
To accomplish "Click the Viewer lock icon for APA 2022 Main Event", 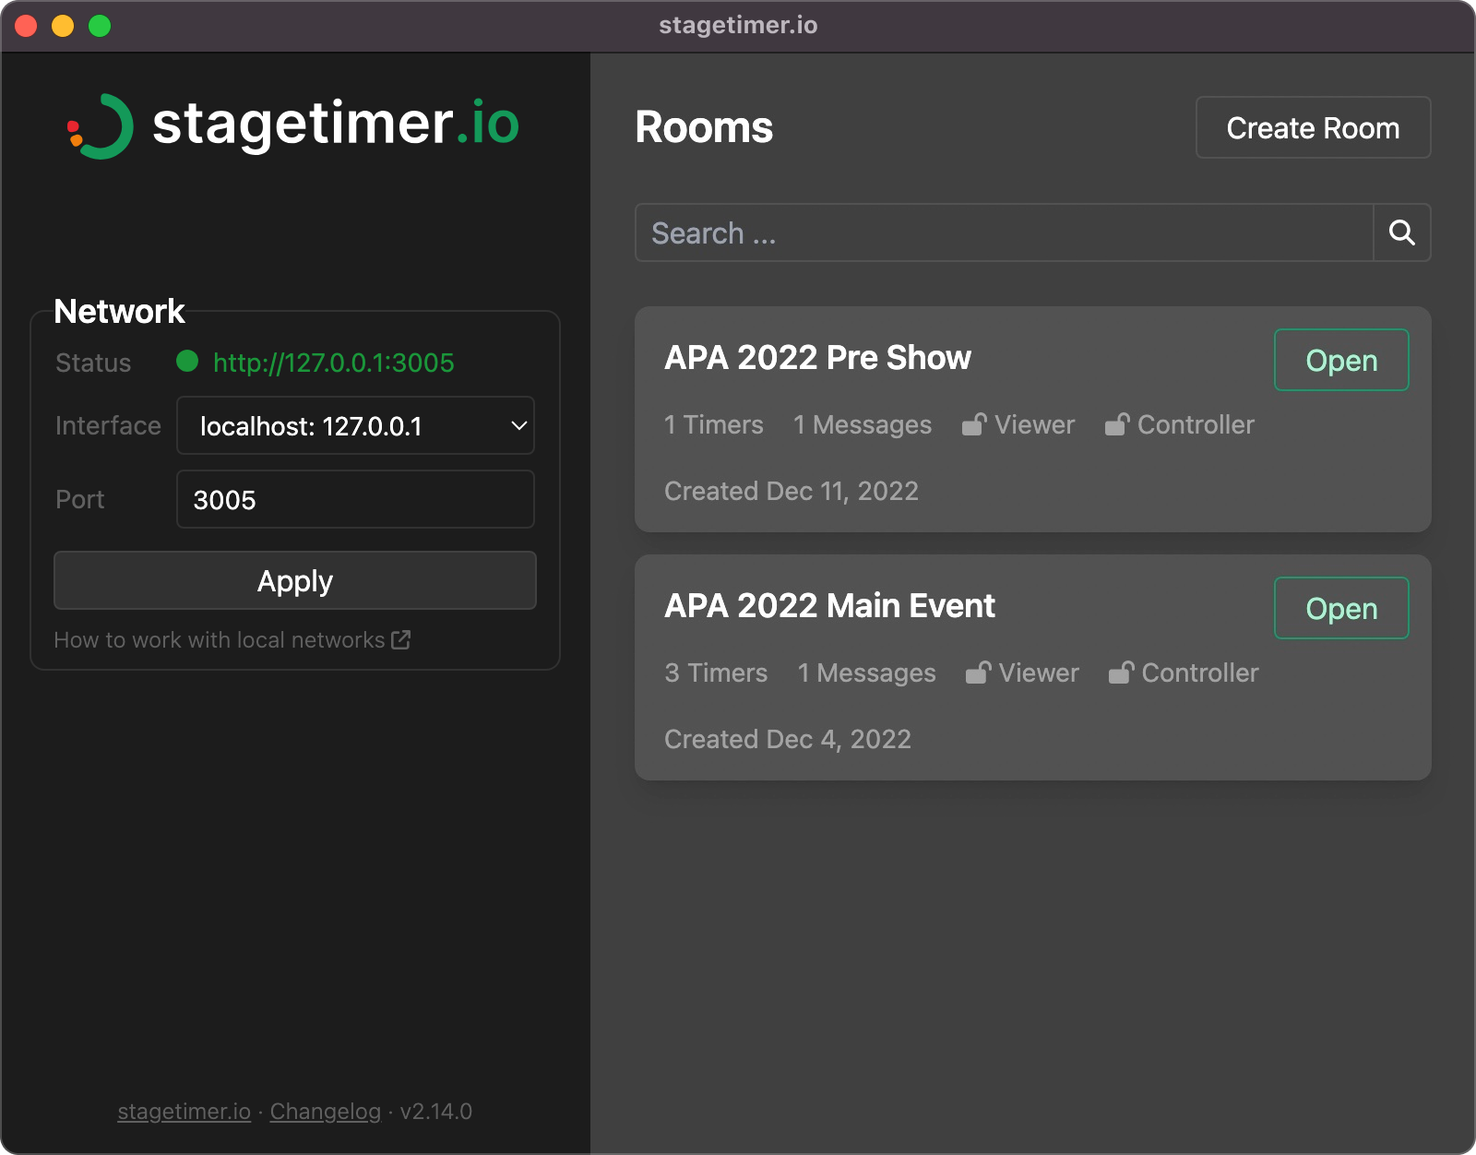I will coord(980,673).
